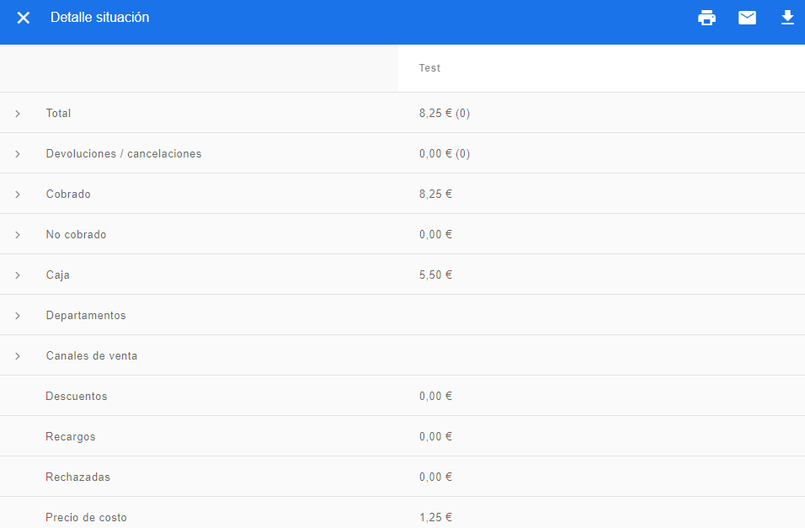Screen dimensions: 805x528
Task: Expand the Caja row chevron
Action: point(18,275)
